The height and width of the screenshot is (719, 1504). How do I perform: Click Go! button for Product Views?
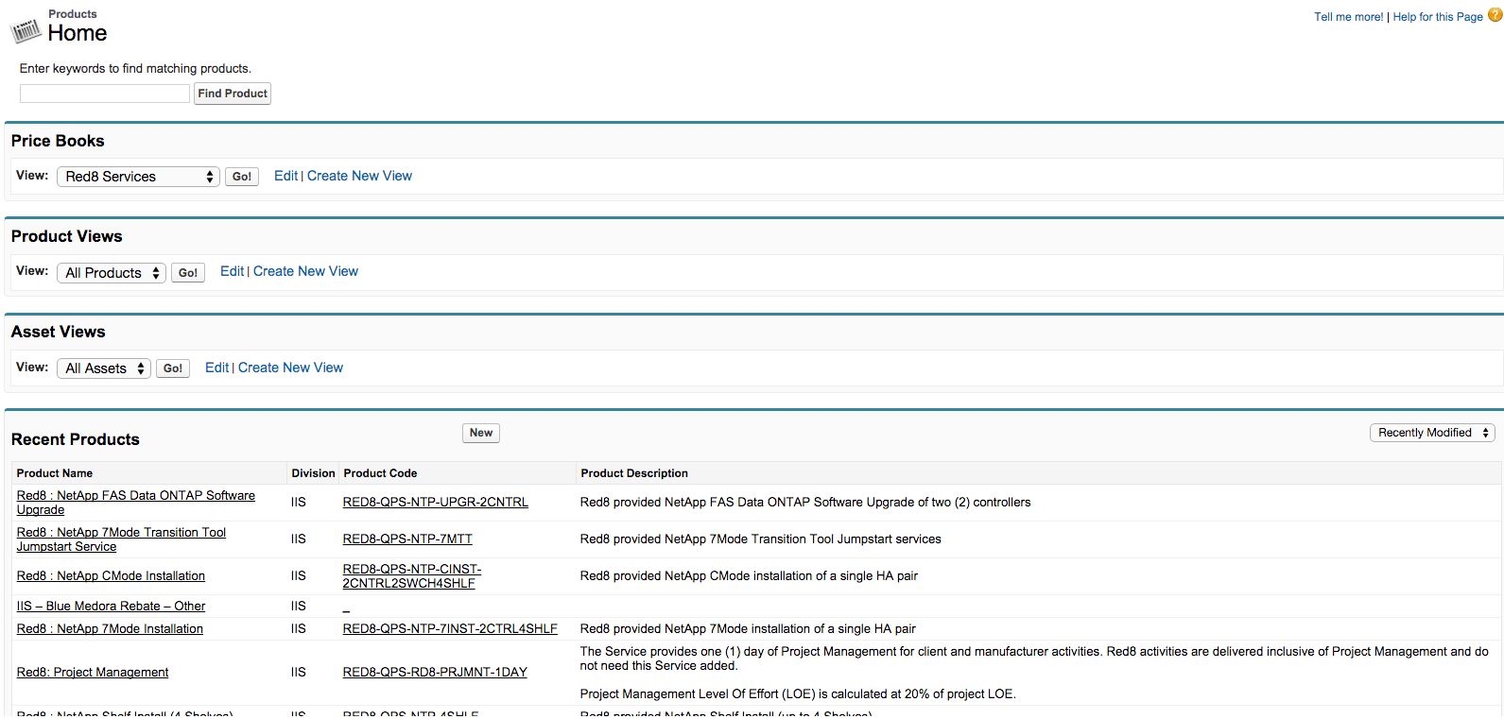188,273
